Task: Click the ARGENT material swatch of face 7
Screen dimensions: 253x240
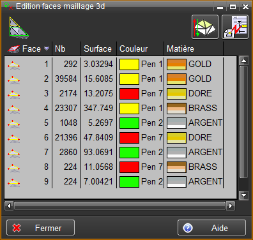Action: coord(176,153)
